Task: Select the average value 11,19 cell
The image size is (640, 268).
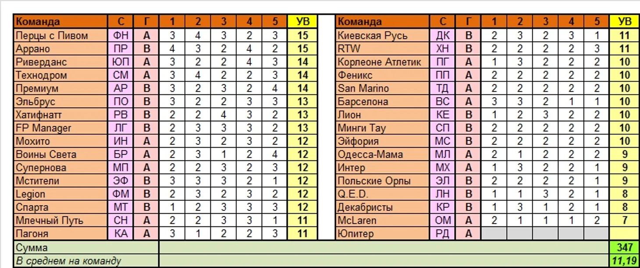Action: (x=624, y=261)
